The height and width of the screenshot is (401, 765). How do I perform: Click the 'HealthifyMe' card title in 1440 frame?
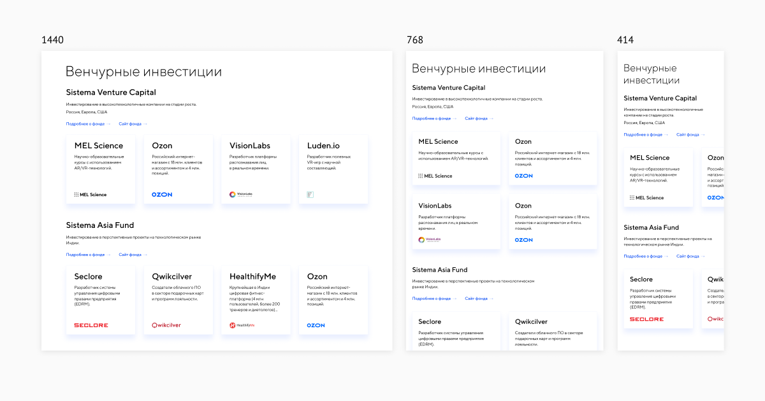tap(253, 277)
